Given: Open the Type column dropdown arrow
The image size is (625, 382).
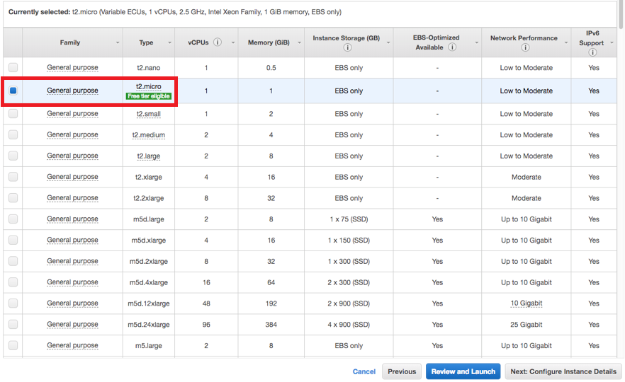Looking at the screenshot, I should point(169,43).
